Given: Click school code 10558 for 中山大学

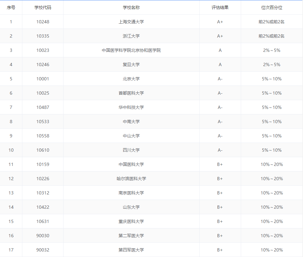Looking at the screenshot, I should (43, 136).
